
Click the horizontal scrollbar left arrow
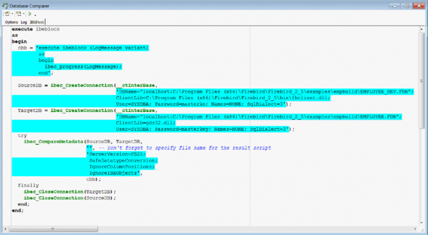click(5, 229)
